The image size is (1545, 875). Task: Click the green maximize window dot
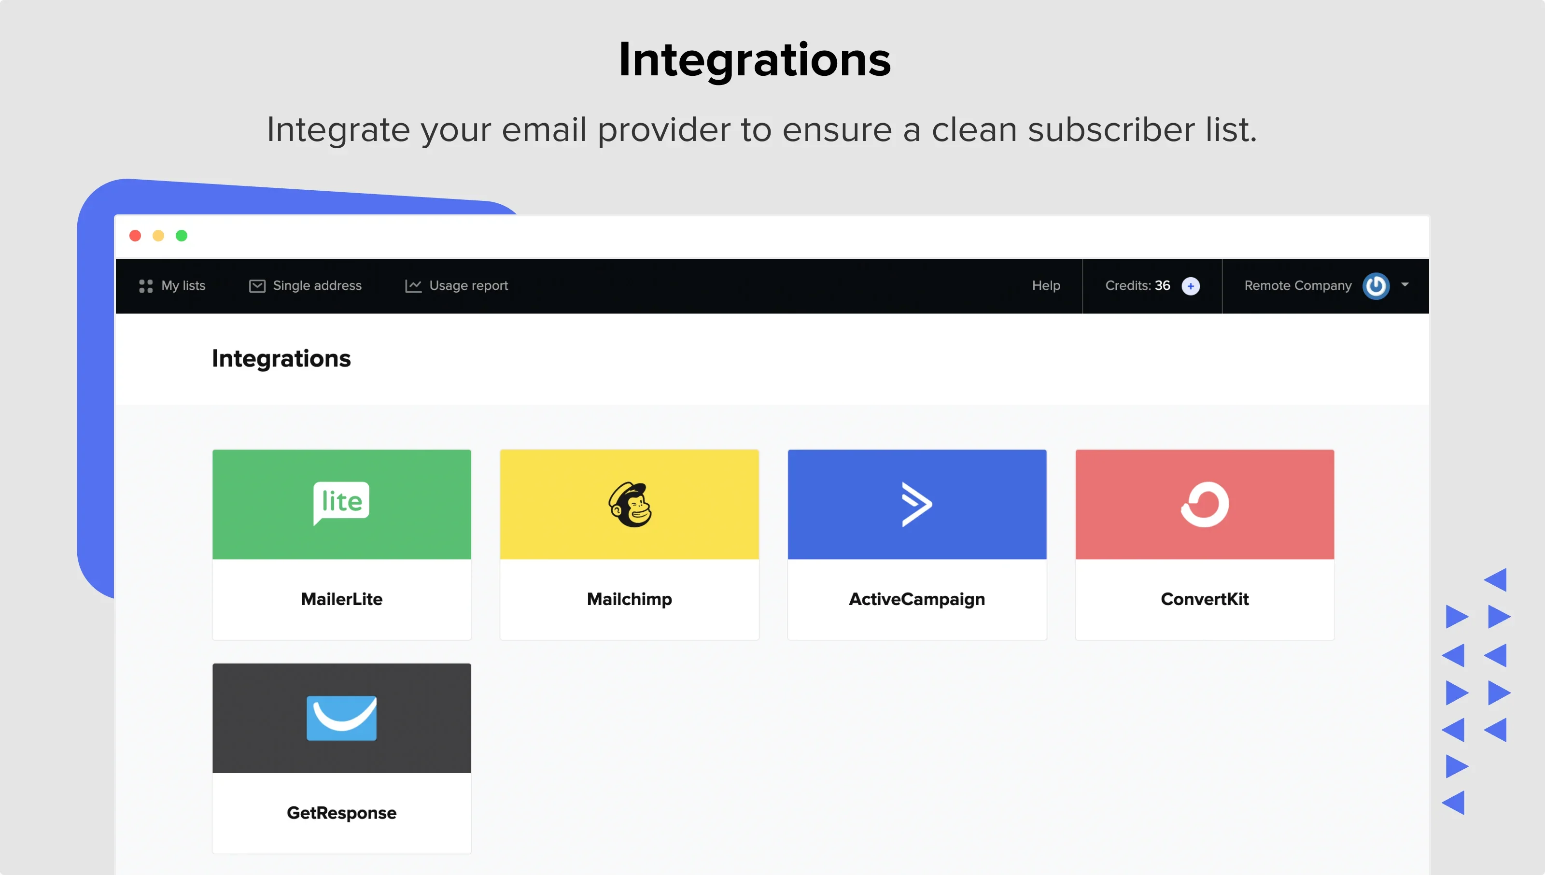tap(182, 236)
